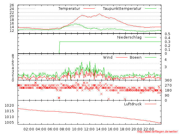Click the 8 wind speed axis value
The width and height of the screenshot is (179, 134).
(x=13, y=56)
